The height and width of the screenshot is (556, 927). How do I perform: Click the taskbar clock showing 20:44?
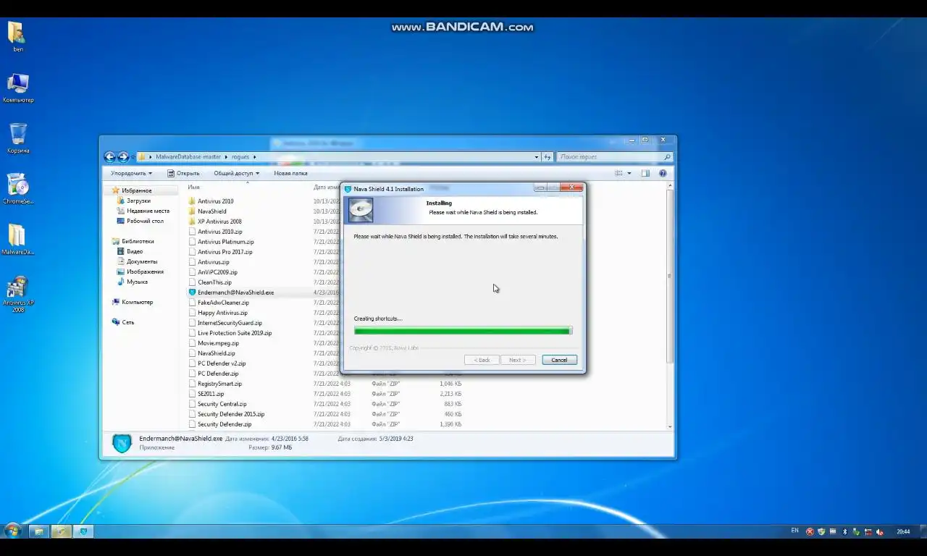tap(903, 531)
